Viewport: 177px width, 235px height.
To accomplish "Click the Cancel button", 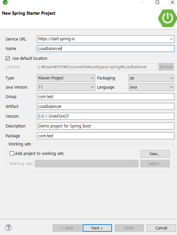I will click(x=161, y=228).
